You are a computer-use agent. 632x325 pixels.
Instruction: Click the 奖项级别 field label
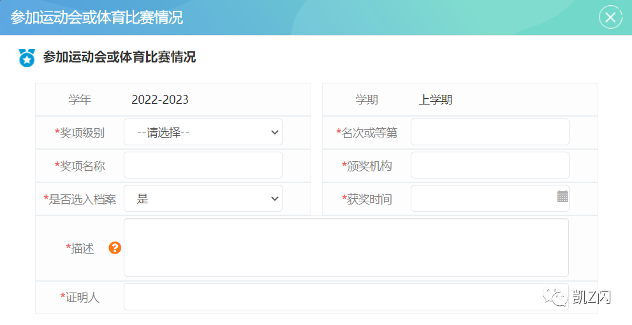82,133
